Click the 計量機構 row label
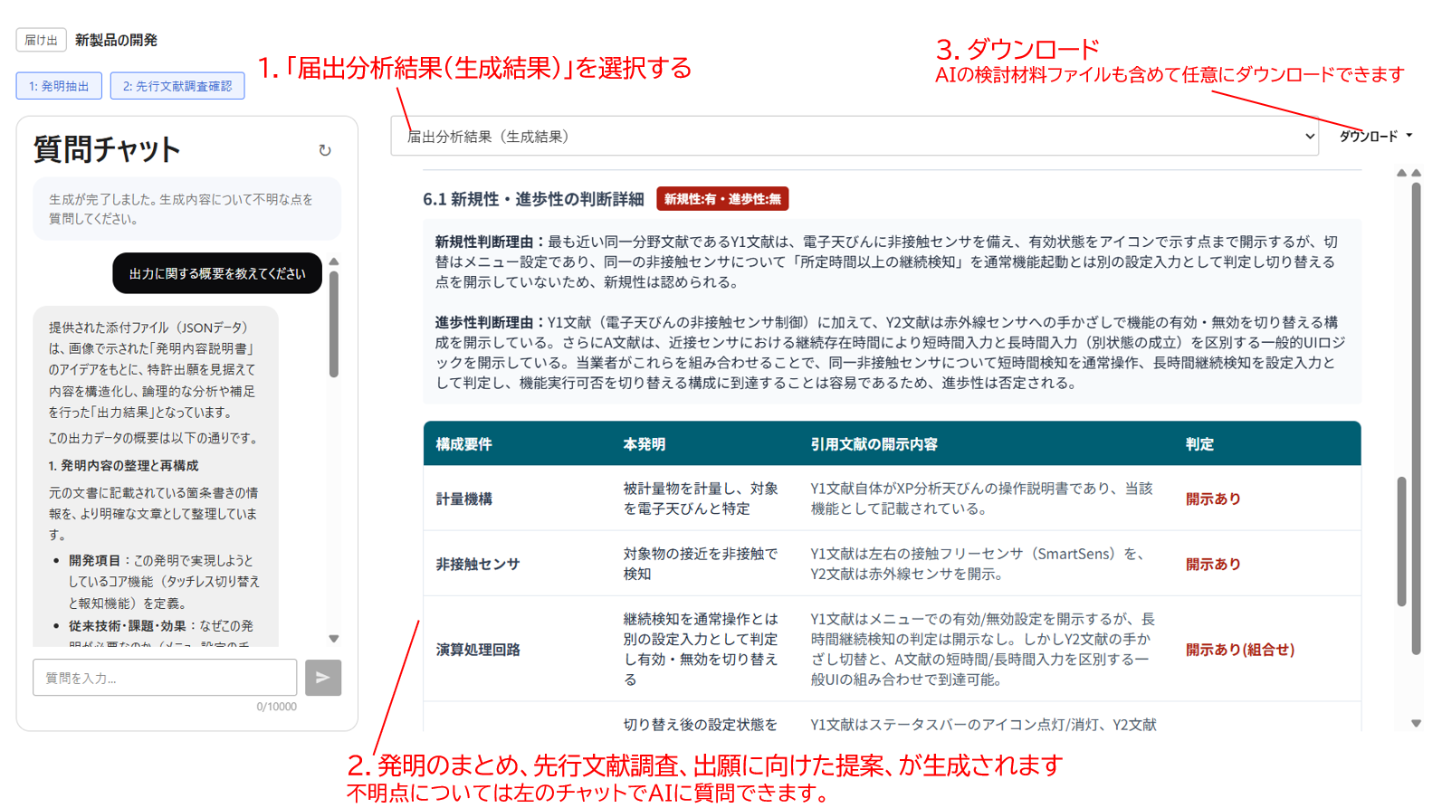The width and height of the screenshot is (1442, 808). click(x=463, y=499)
